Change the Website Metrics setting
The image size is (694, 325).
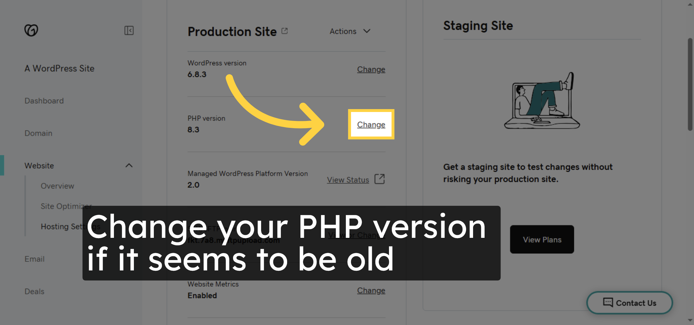tap(371, 290)
